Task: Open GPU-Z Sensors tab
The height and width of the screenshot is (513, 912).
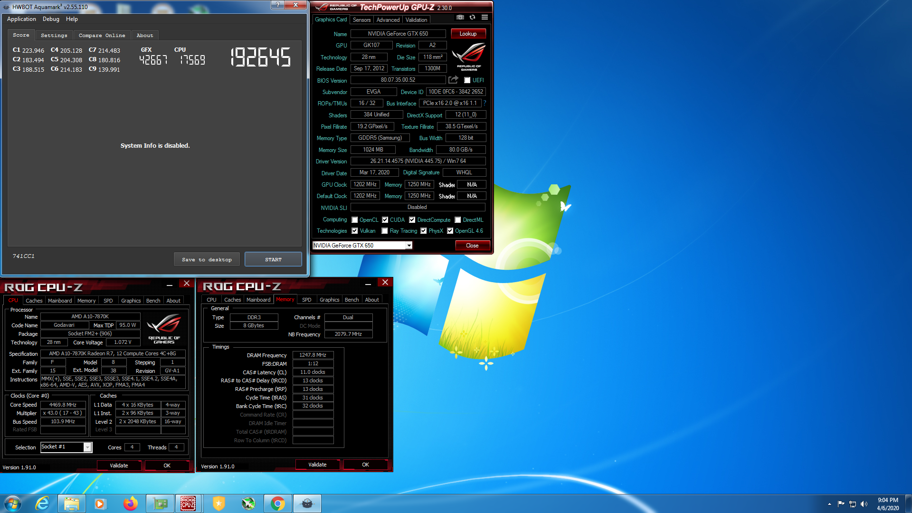Action: pos(362,20)
